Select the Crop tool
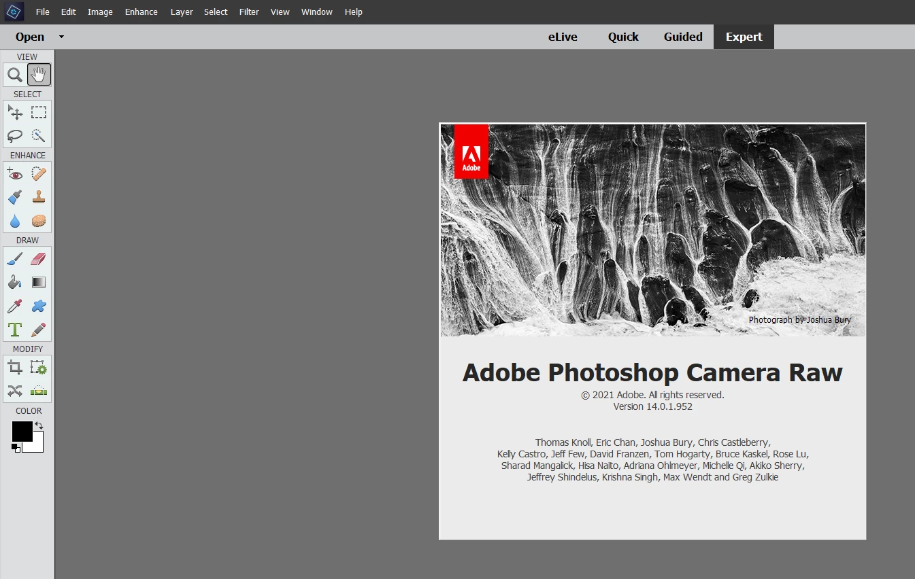The width and height of the screenshot is (915, 579). pos(15,368)
